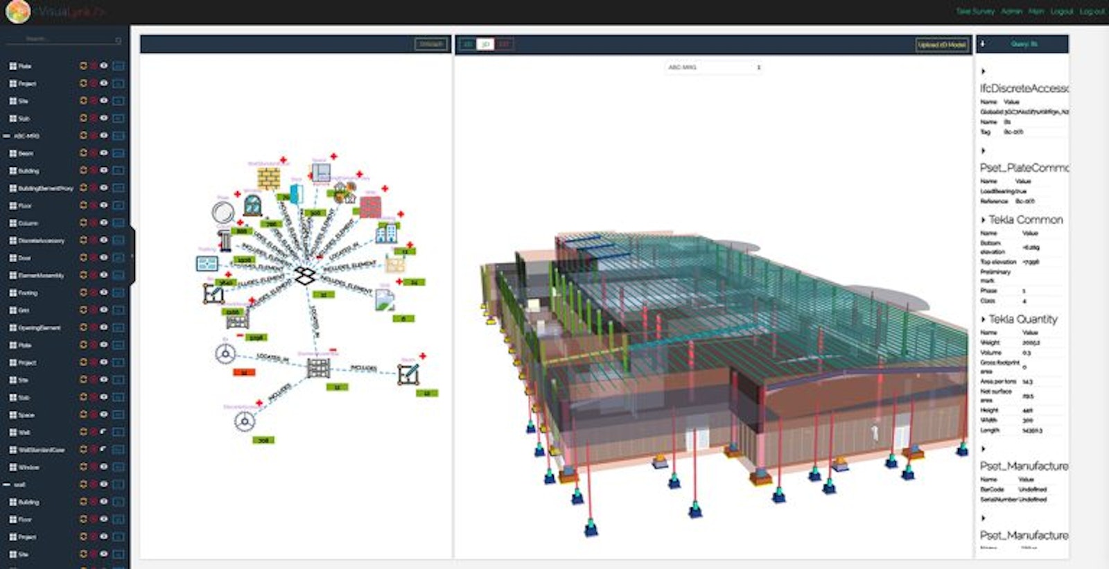The height and width of the screenshot is (569, 1109).
Task: Click the Take Survey link
Action: 975,12
